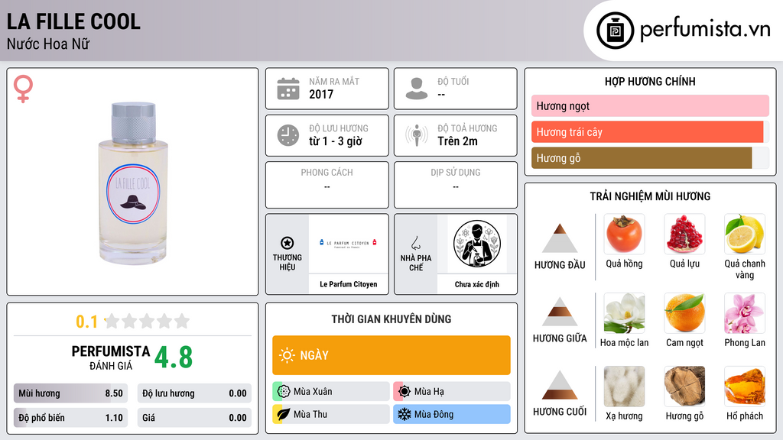Click the Hương đầu pyramid icon
783x440 pixels.
[560, 238]
